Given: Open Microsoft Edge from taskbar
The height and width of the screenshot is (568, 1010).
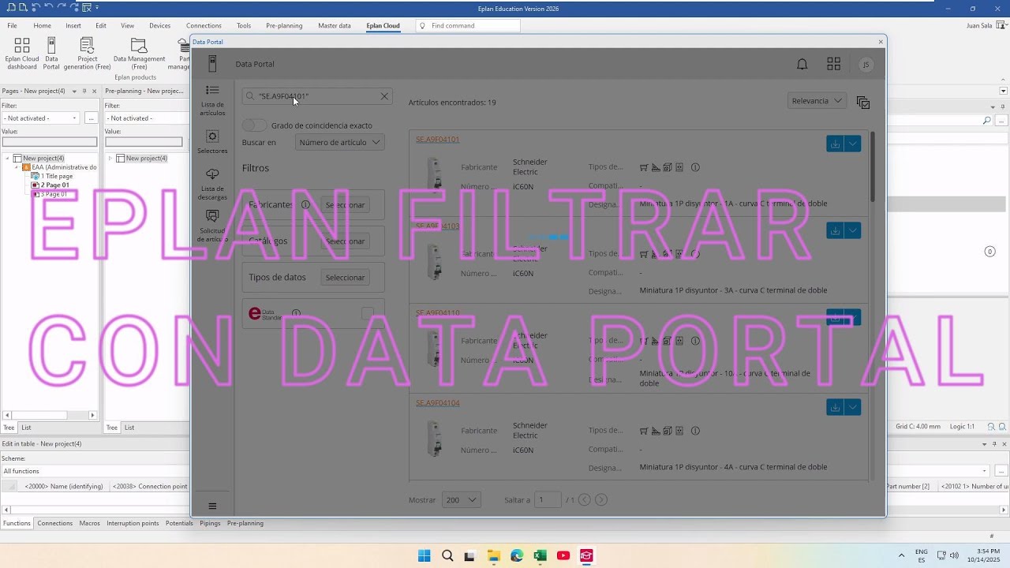Looking at the screenshot, I should pos(517,555).
